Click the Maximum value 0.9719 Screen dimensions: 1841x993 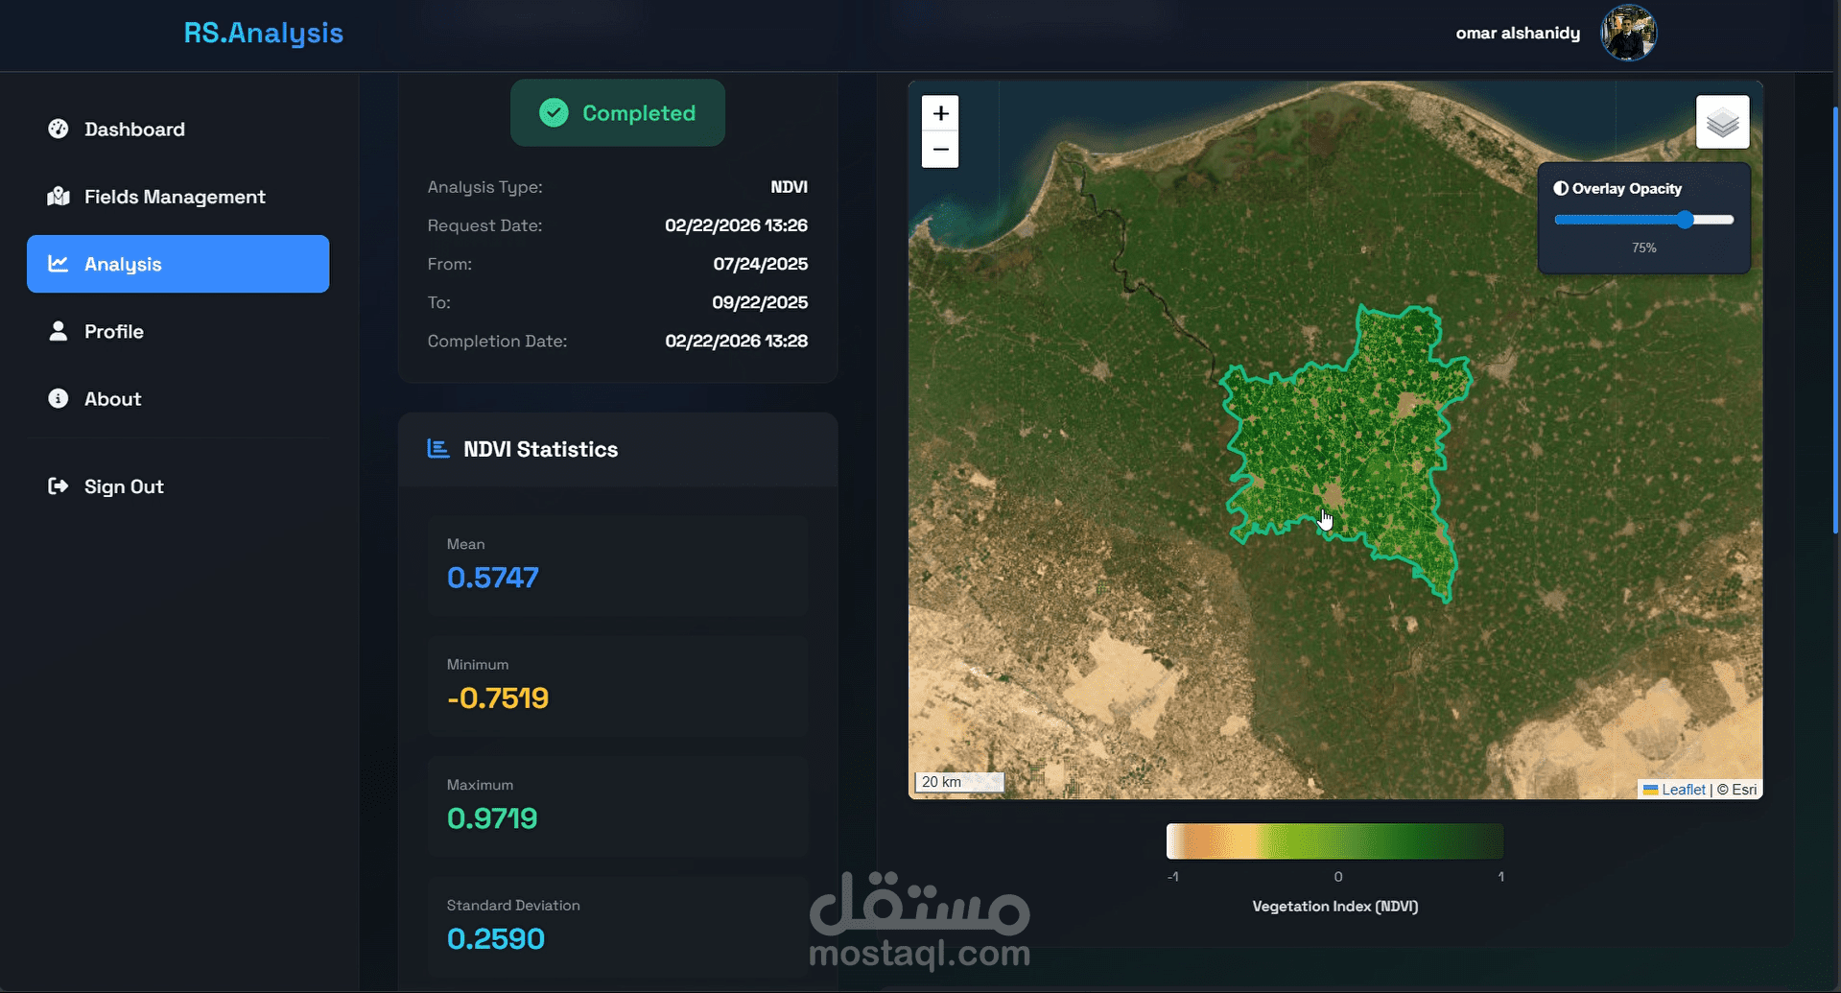[492, 818]
